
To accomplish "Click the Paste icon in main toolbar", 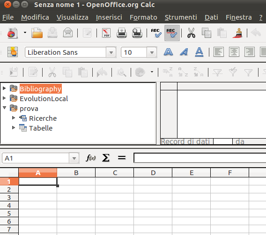I will click(x=222, y=33).
